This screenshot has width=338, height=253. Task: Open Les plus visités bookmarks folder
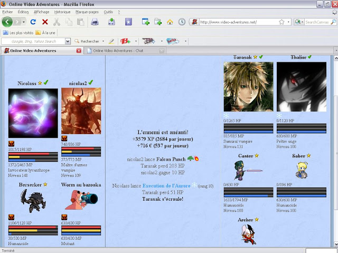[x=18, y=33]
